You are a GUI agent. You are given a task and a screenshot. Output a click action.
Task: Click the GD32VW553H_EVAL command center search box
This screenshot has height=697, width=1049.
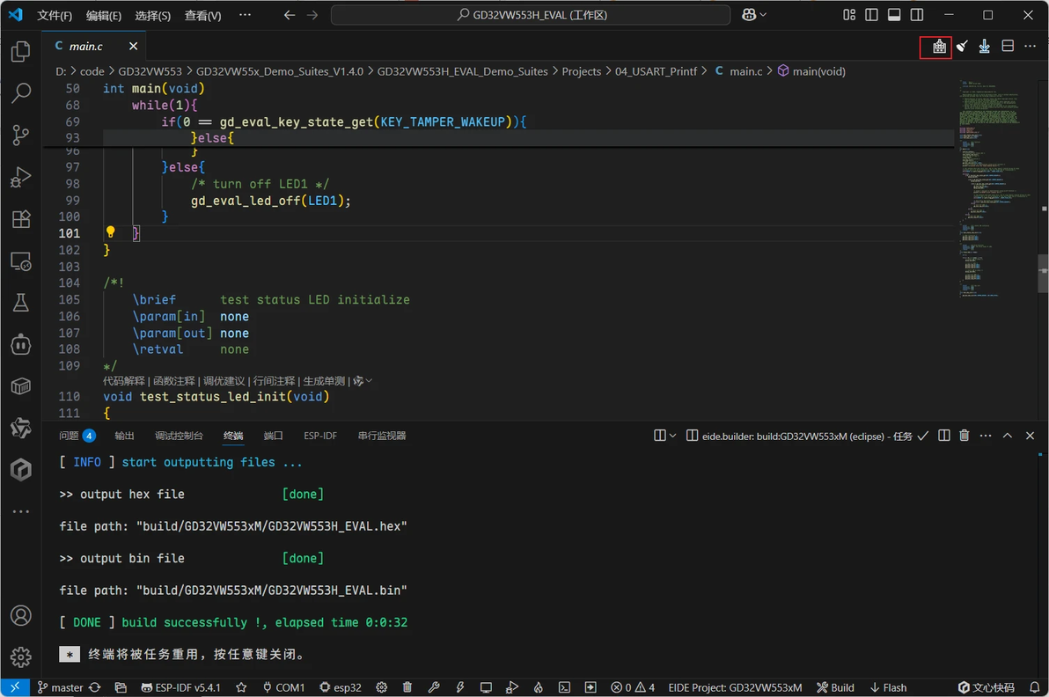coord(531,15)
